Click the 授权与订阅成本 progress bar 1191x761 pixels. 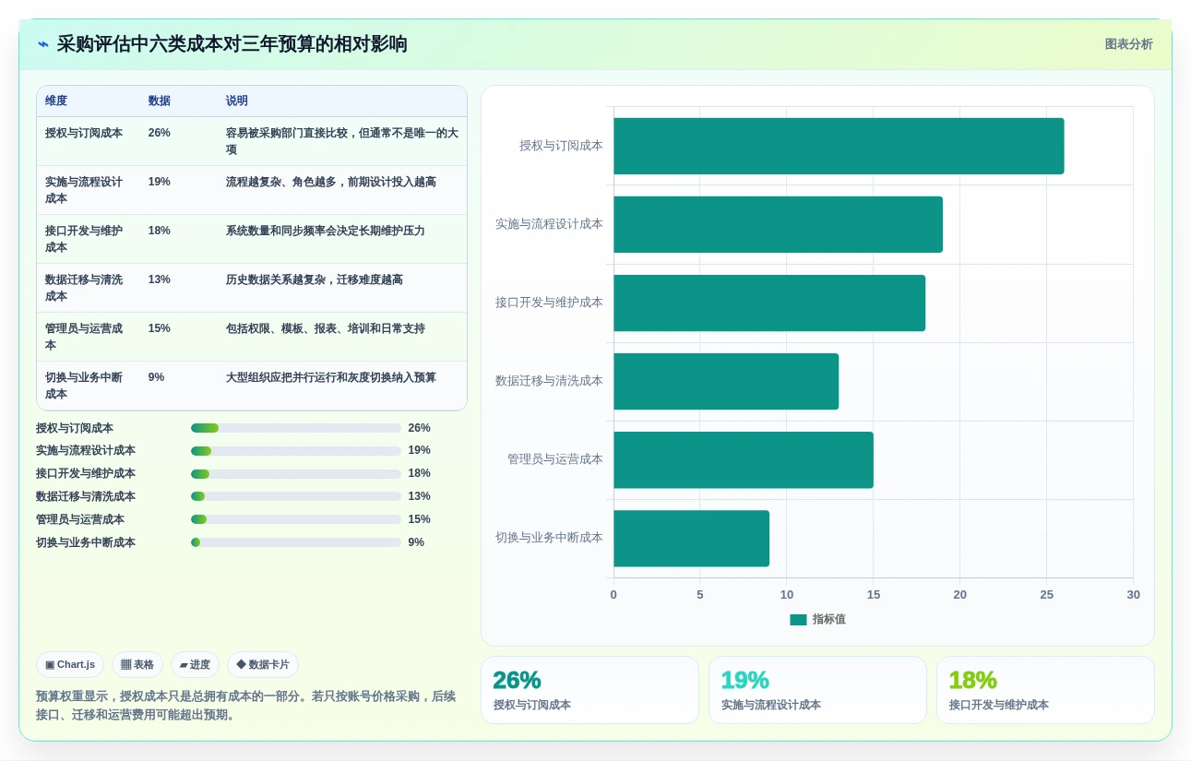(295, 428)
